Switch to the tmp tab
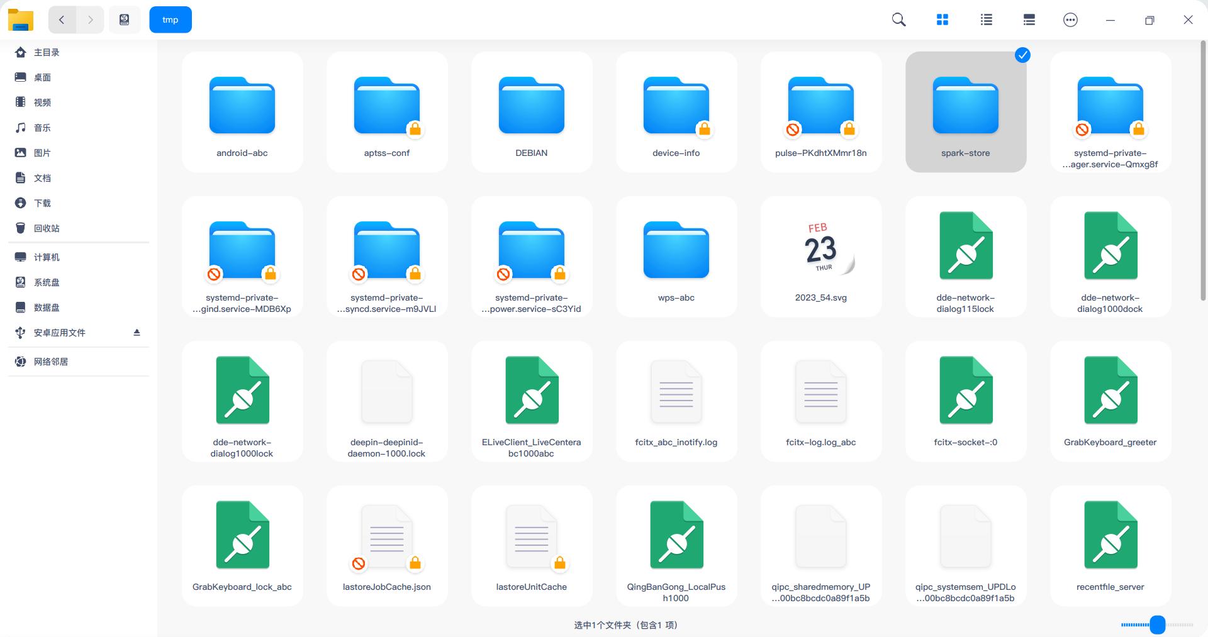Viewport: 1208px width, 637px height. pyautogui.click(x=170, y=19)
